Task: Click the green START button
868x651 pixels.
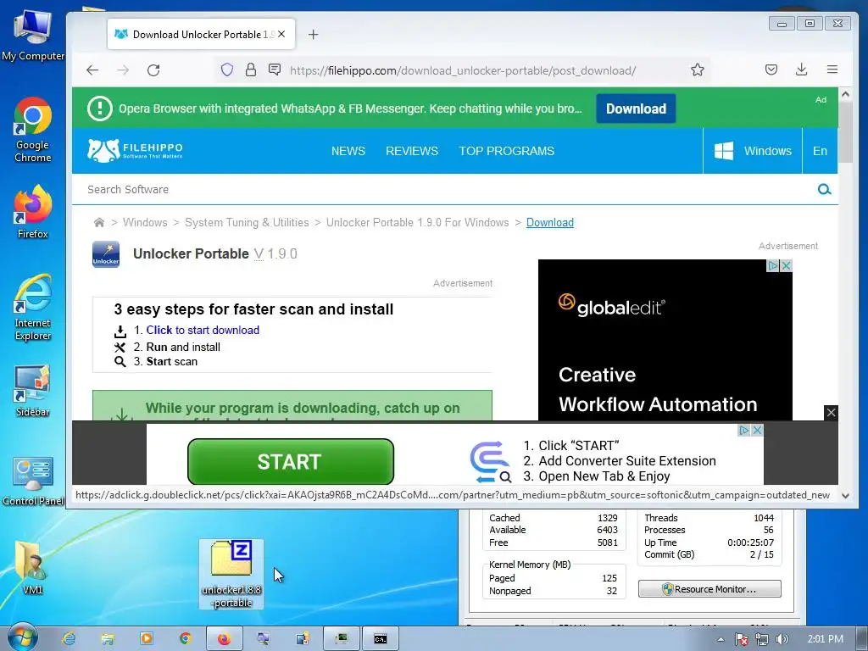Action: (290, 462)
